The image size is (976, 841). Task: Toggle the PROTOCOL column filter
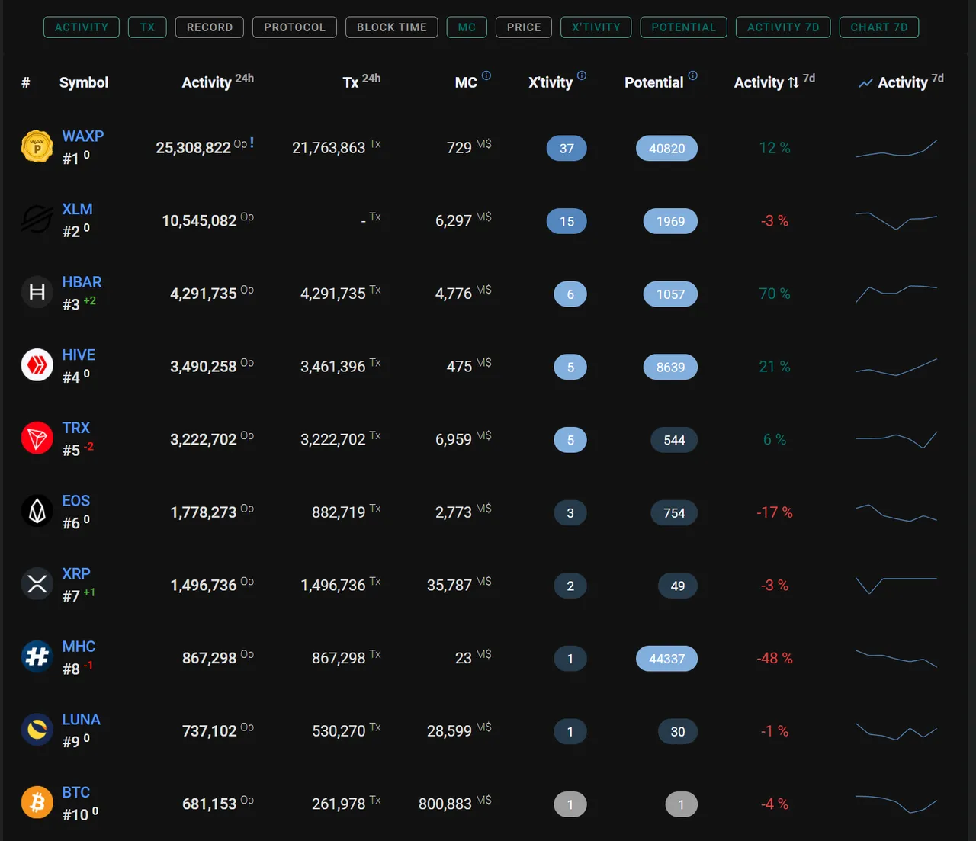point(295,27)
